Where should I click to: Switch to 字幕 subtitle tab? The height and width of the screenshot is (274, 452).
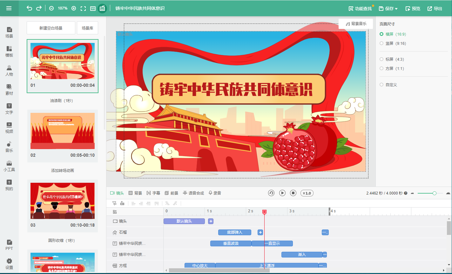tap(153, 193)
